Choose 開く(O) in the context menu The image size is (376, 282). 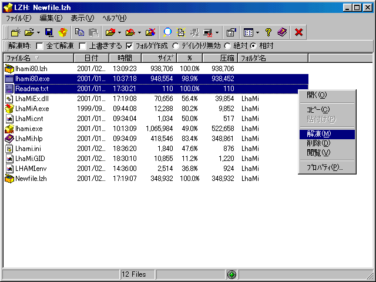point(327,95)
